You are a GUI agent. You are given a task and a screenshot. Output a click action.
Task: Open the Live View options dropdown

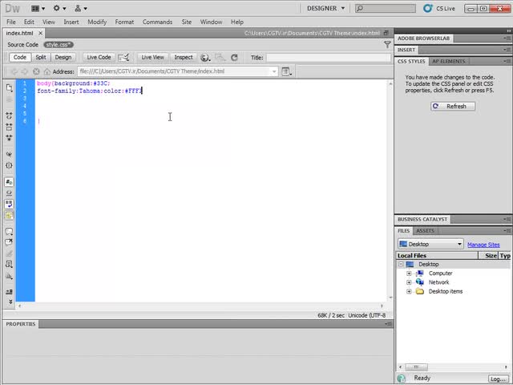point(287,71)
